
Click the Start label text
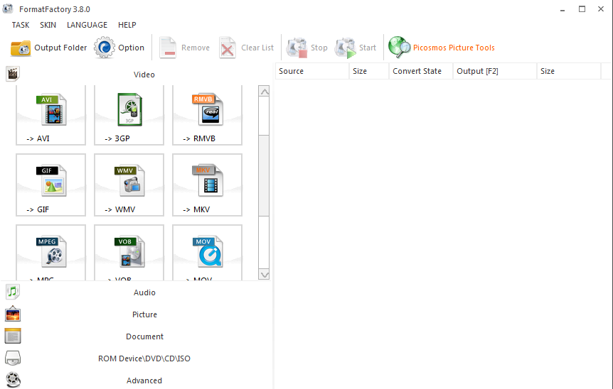(368, 48)
